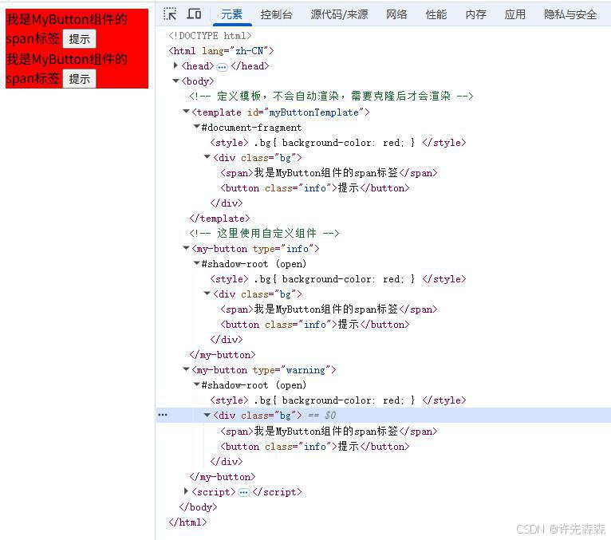Viewport: 611px width, 540px height.
Task: Select the html lang="zh-CN" line
Action: [x=221, y=50]
